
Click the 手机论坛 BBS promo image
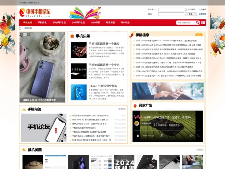[x=44, y=128]
